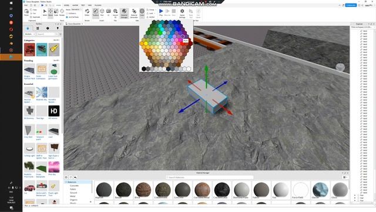The image size is (376, 212).
Task: Open the File menu
Action: click(26, 5)
